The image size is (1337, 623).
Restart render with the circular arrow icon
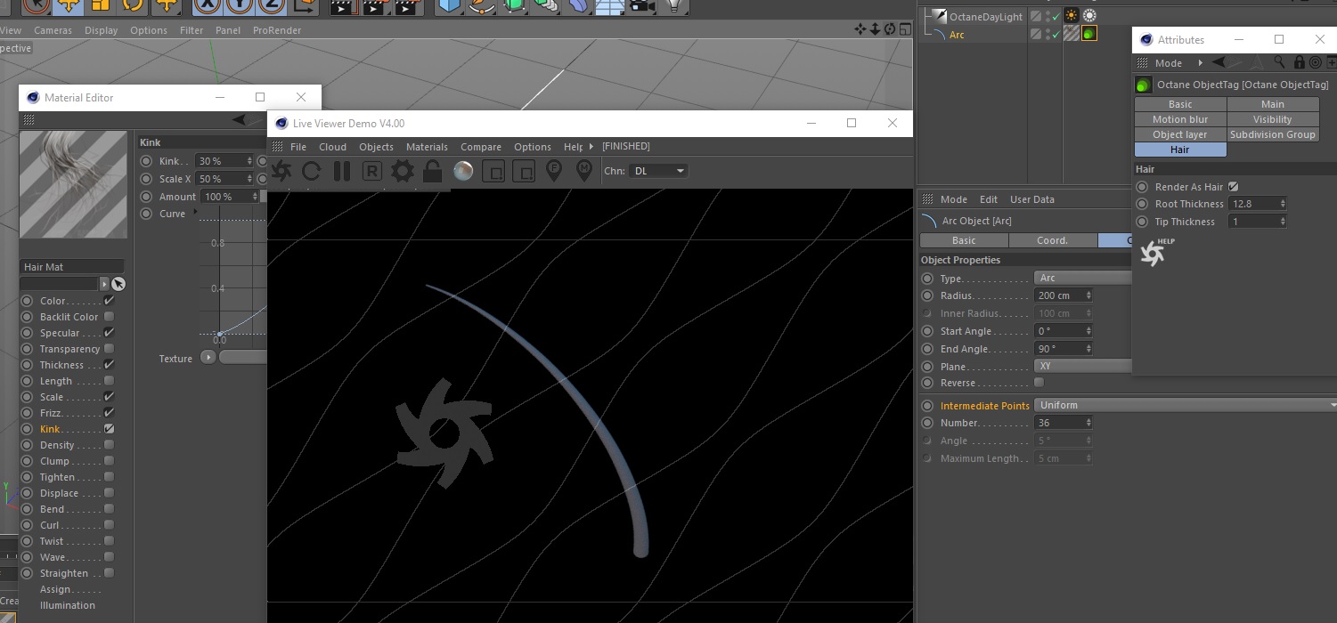pyautogui.click(x=311, y=171)
